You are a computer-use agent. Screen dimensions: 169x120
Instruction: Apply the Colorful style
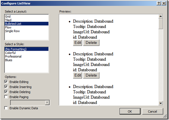click(x=26, y=53)
